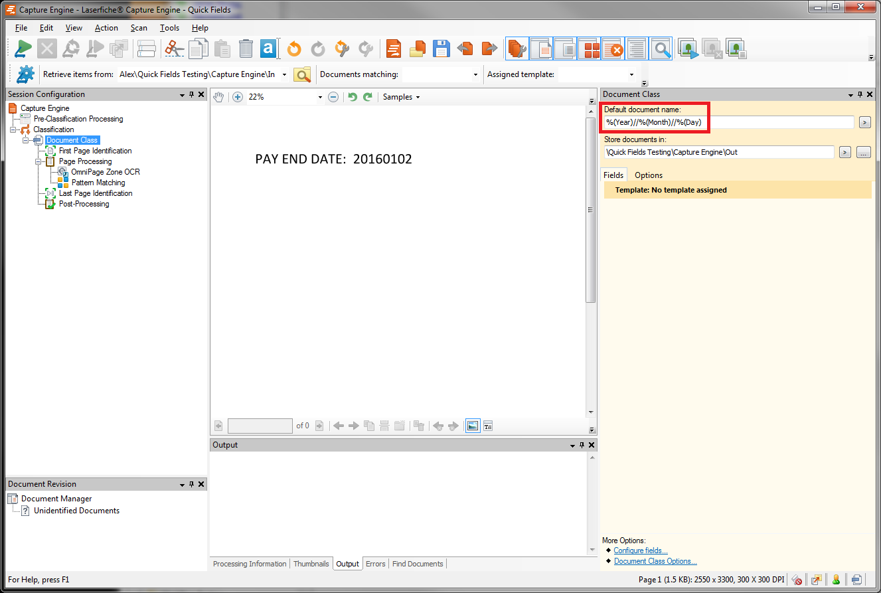Click the green Run session icon
This screenshot has height=593, width=881.
(24, 48)
